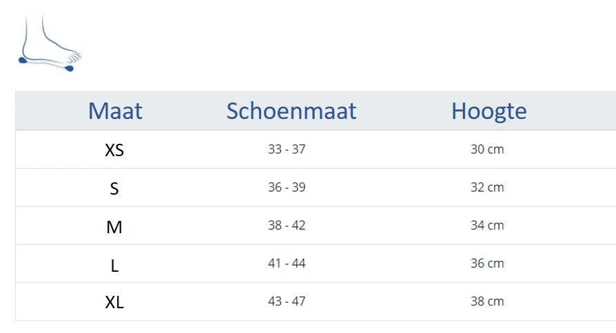The width and height of the screenshot is (616, 333).
Task: Select the L size row label
Action: [x=114, y=264]
